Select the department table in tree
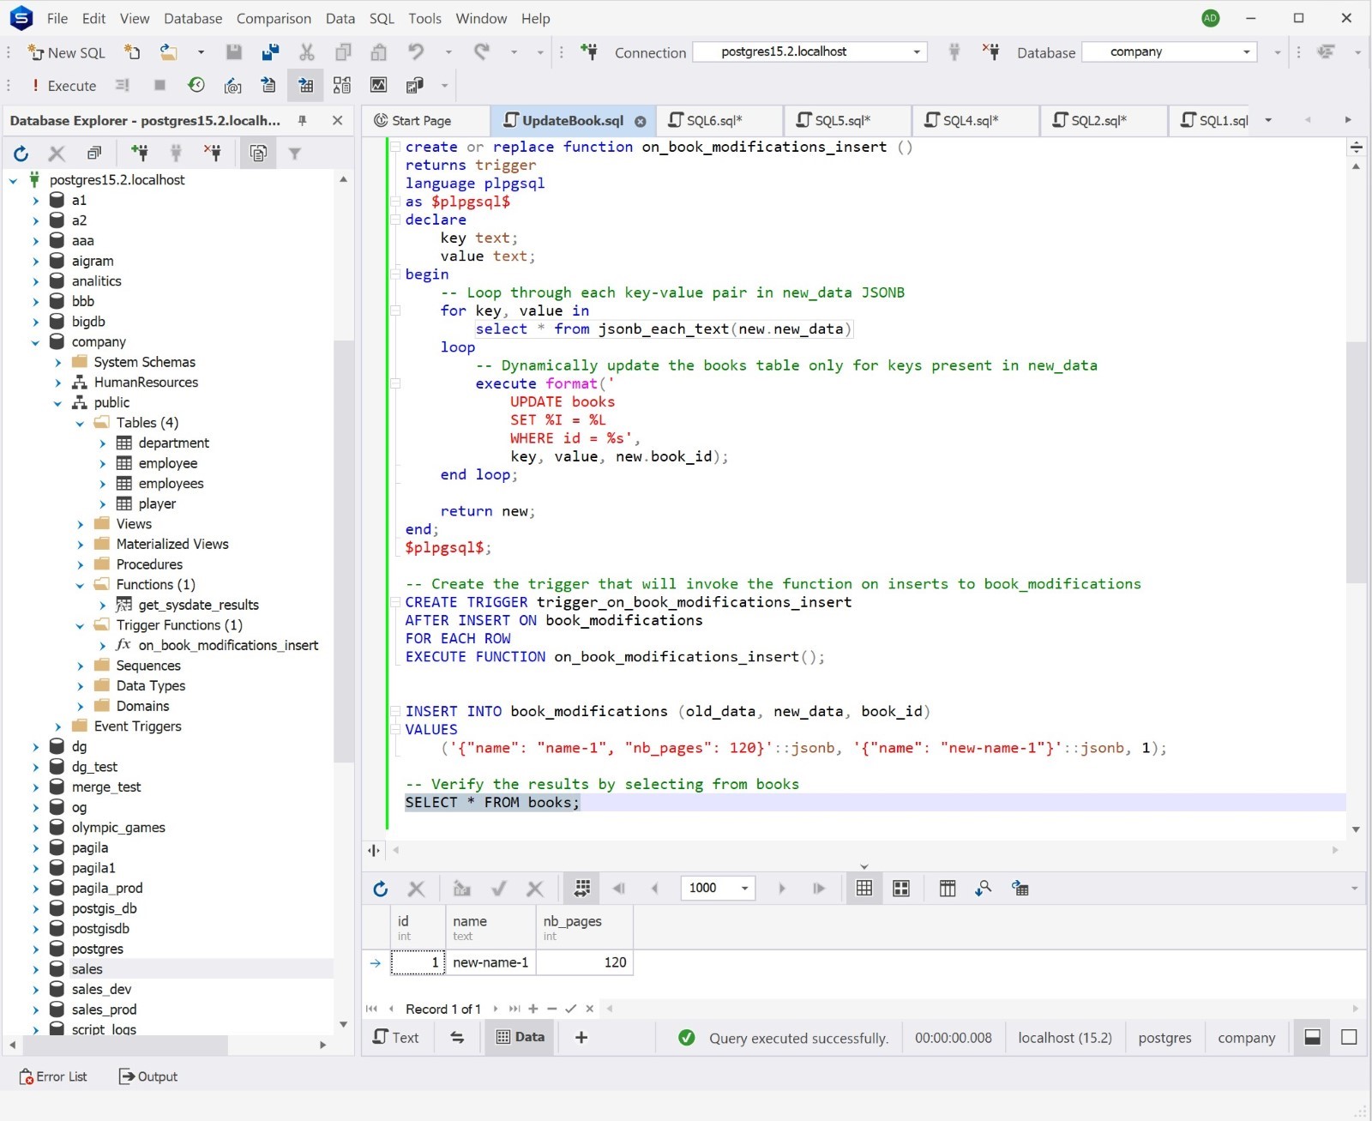 [173, 443]
